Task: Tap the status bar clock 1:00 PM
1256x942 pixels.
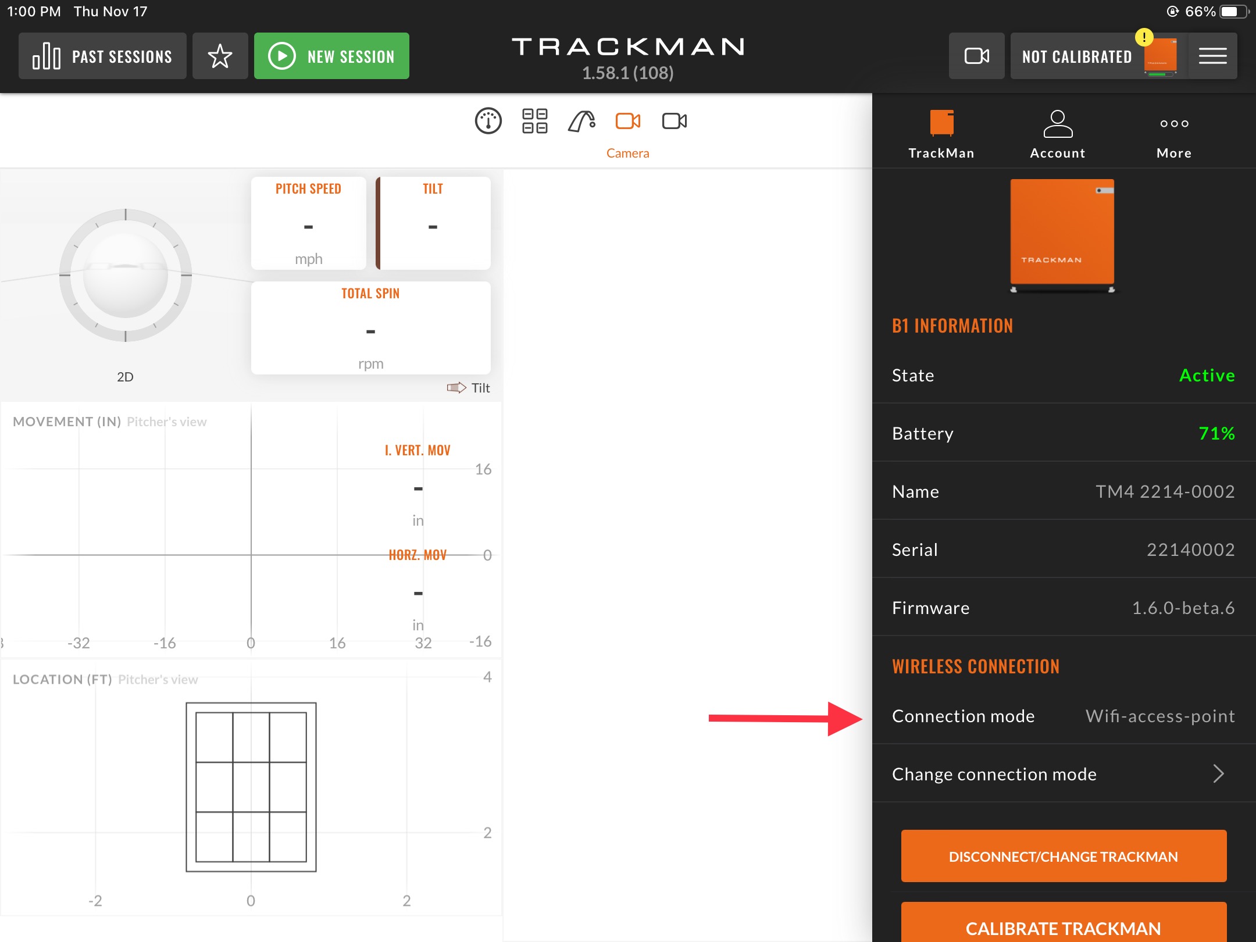Action: click(34, 12)
